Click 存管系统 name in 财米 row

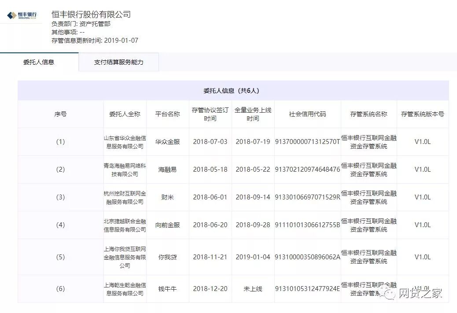coord(369,197)
